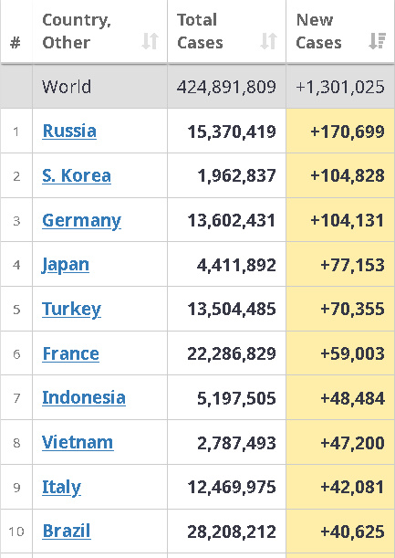This screenshot has width=395, height=558.
Task: Open the Italy country link
Action: [x=61, y=488]
